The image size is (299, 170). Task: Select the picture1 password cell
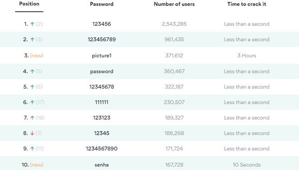tap(101, 56)
